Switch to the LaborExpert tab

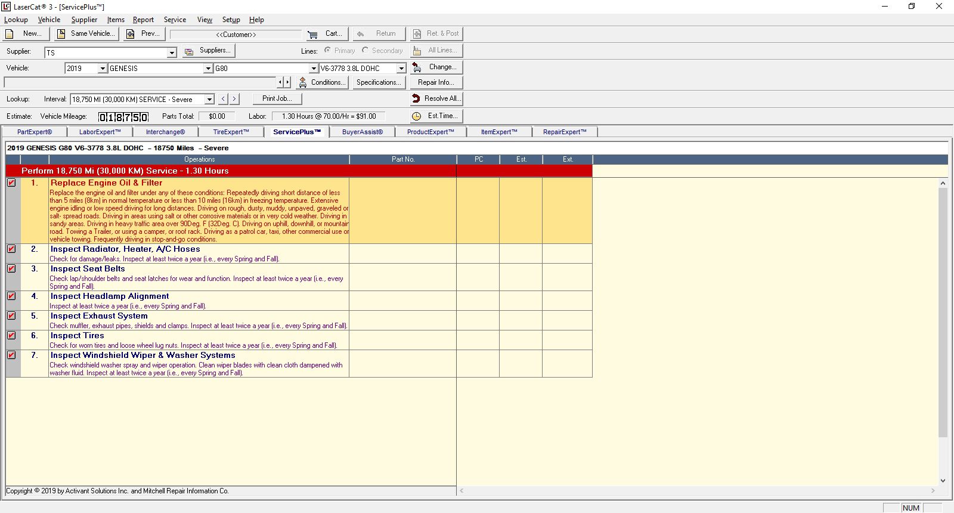tap(100, 132)
